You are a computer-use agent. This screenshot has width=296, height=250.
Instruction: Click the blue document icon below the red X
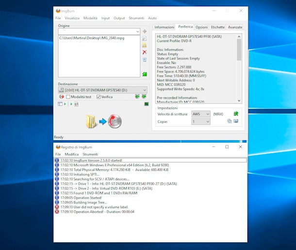click(145, 60)
